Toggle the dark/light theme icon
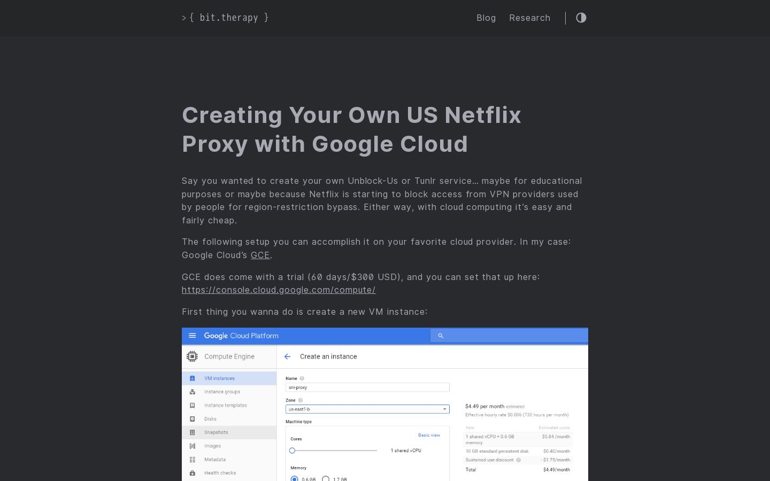The height and width of the screenshot is (481, 770). click(x=581, y=18)
